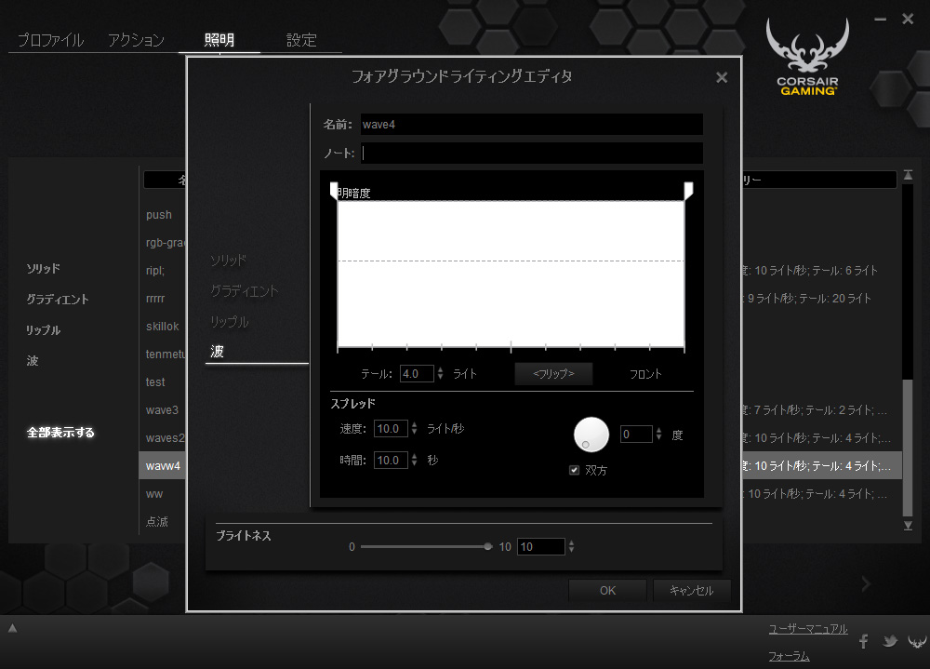The image size is (930, 669).
Task: Click the right white gradient marker handle
Action: click(688, 190)
